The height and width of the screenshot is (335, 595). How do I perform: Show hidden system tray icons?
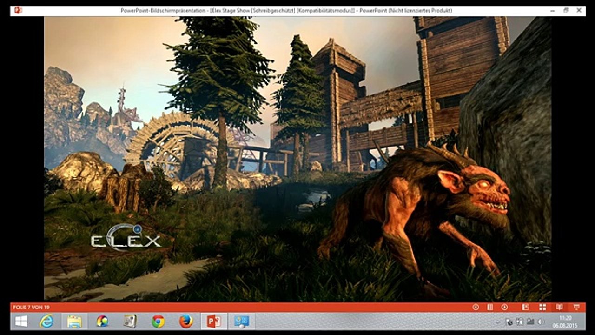[498, 322]
